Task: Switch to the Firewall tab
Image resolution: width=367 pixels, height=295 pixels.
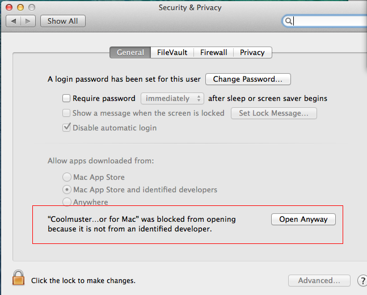Action: click(214, 52)
